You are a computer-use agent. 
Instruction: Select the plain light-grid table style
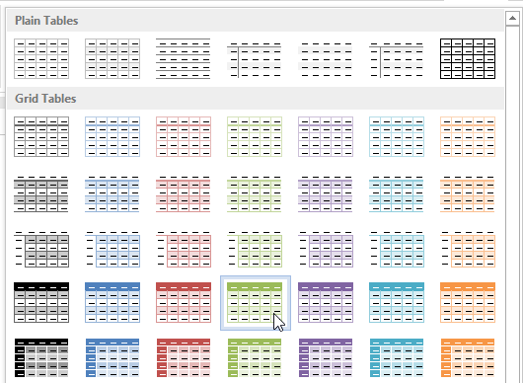point(41,58)
